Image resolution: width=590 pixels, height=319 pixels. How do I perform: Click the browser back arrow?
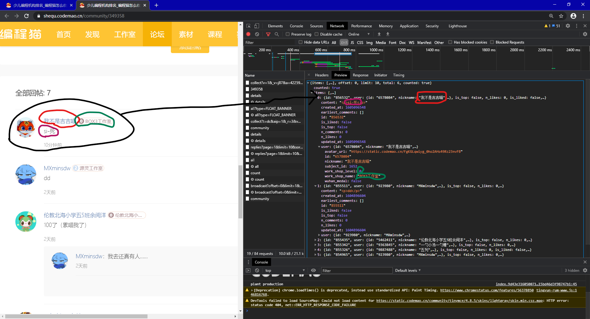[7, 16]
